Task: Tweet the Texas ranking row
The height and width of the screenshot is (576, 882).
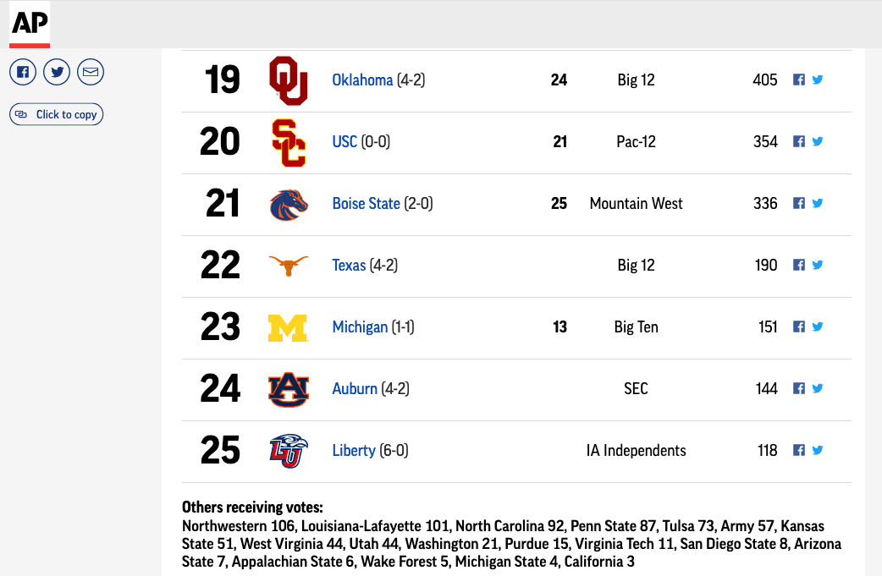Action: pos(818,265)
